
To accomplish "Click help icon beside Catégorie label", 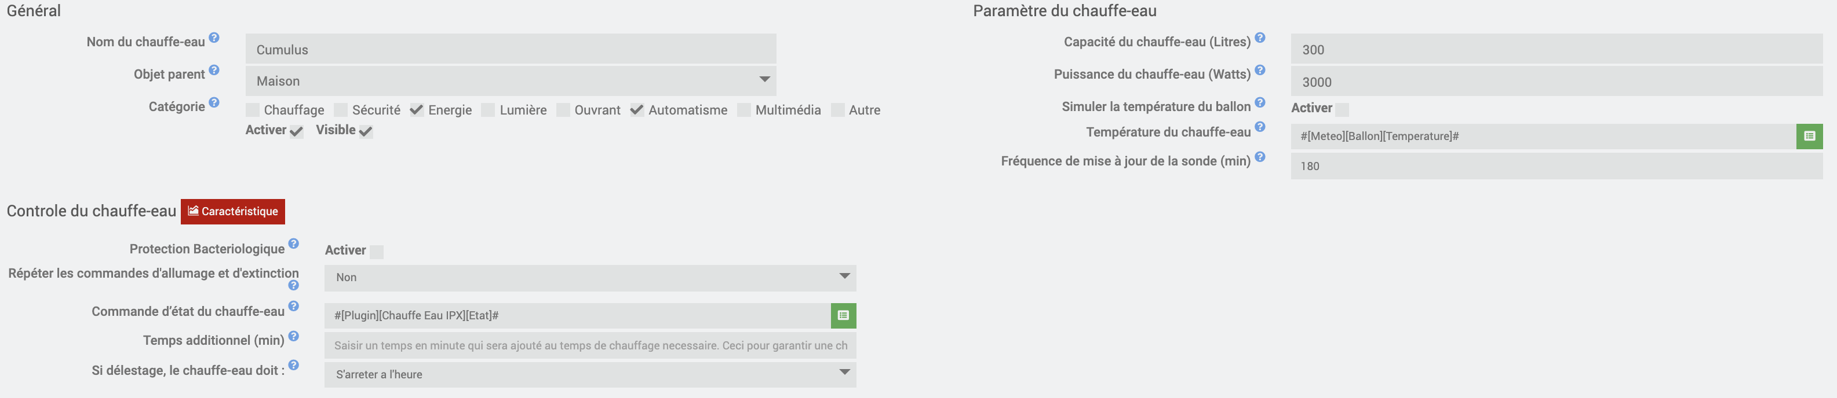I will [214, 102].
